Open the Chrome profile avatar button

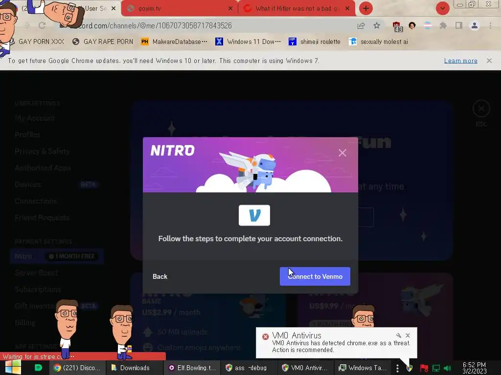pos(475,25)
